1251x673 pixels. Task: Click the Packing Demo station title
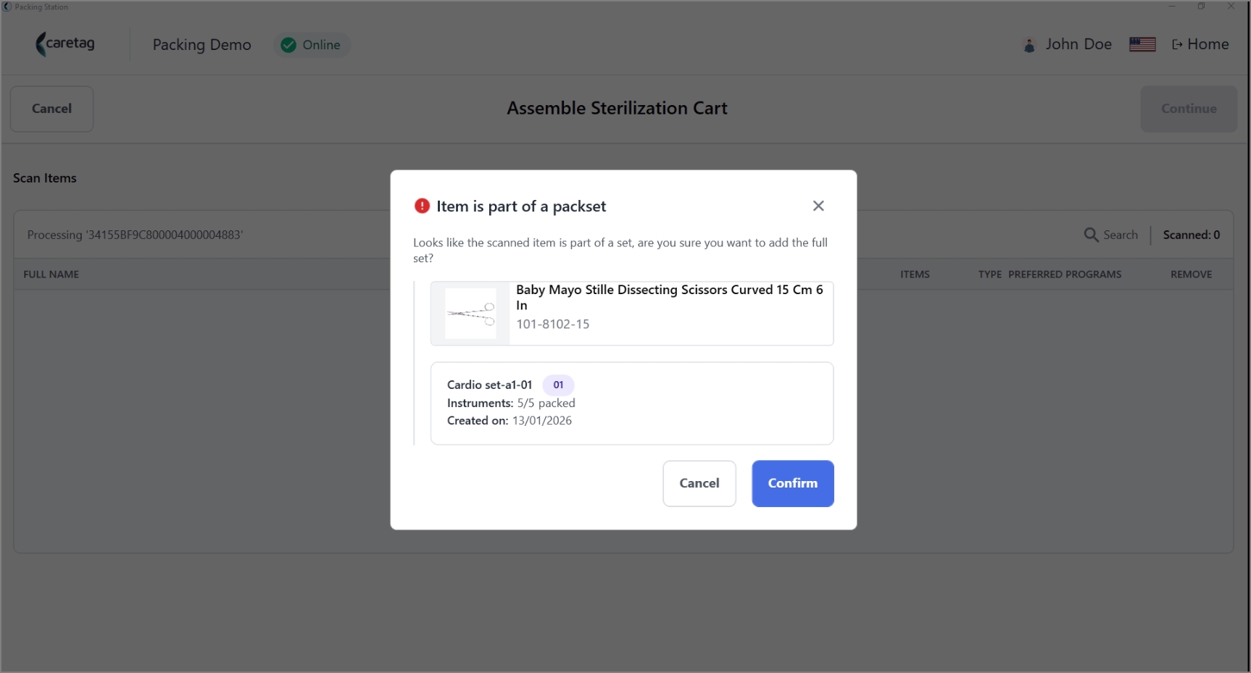tap(202, 45)
